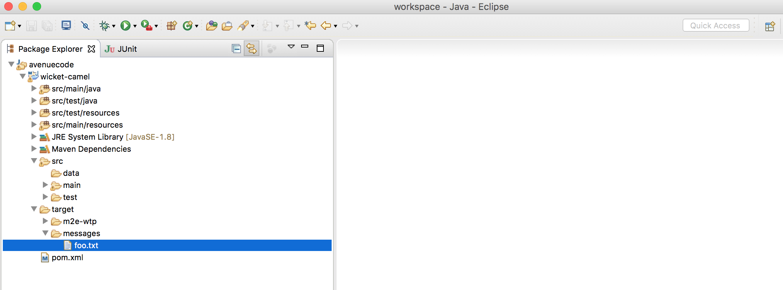Image resolution: width=783 pixels, height=290 pixels.
Task: Close the Package Explorer view
Action: pos(91,49)
